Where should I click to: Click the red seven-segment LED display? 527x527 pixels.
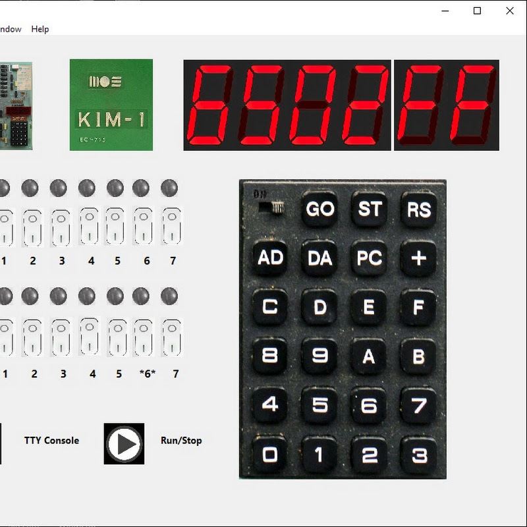[341, 105]
